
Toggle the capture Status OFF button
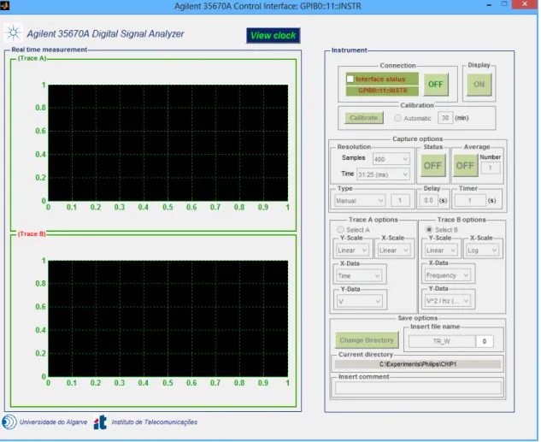(432, 166)
